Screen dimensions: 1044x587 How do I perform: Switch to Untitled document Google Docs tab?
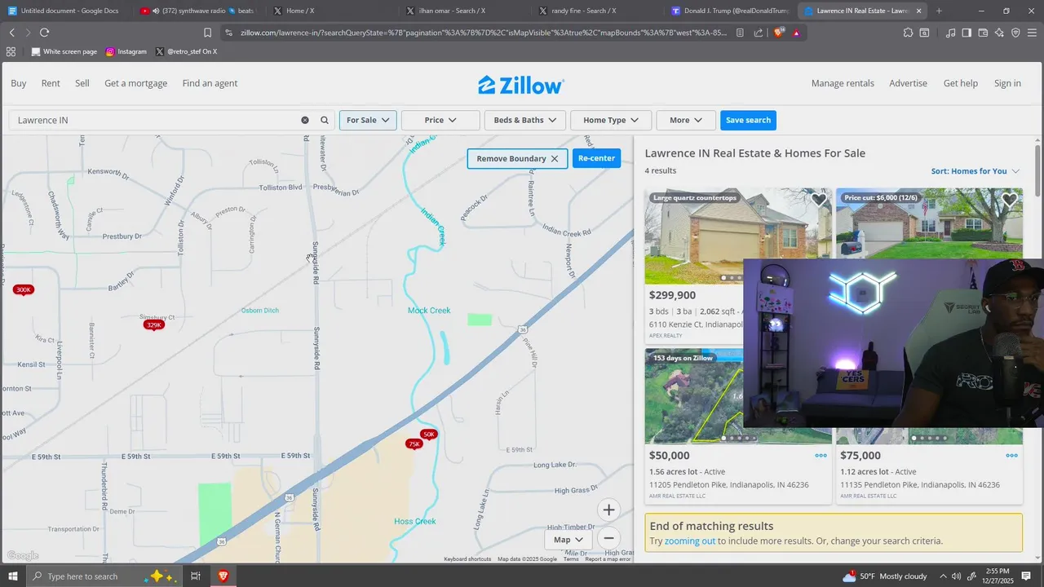coord(65,11)
